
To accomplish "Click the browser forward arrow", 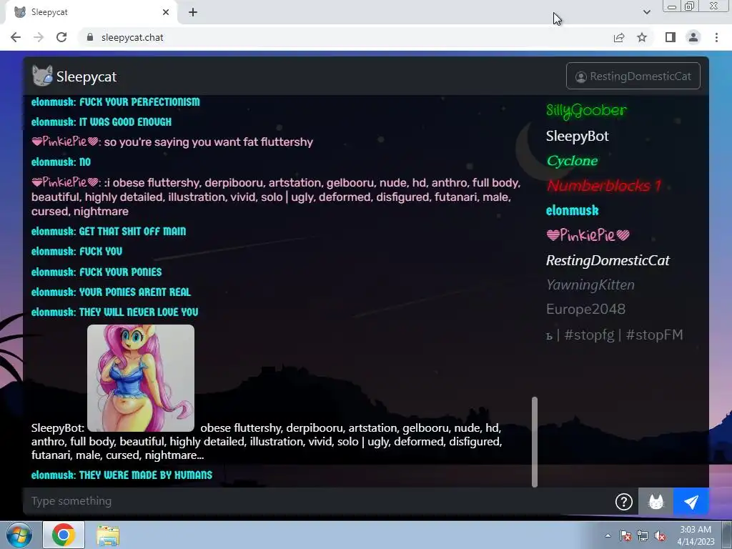I will click(x=39, y=37).
